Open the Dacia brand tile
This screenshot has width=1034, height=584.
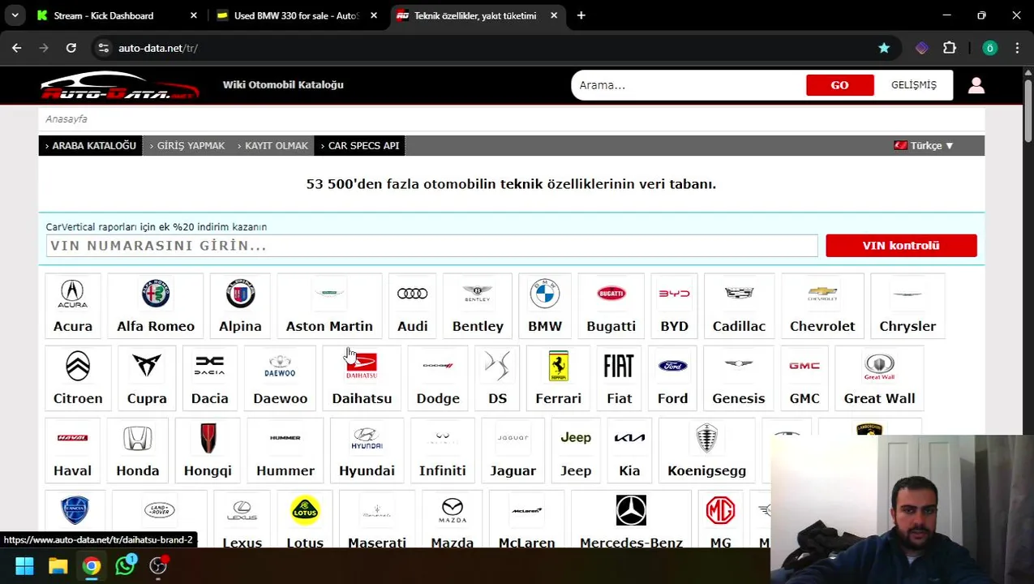click(x=209, y=378)
